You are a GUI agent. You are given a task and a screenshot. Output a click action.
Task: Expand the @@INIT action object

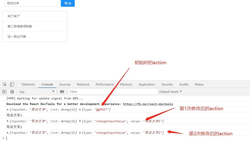(81, 110)
